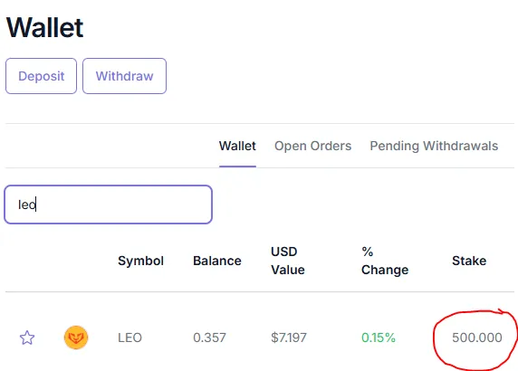Select the 0.357 balance value
The width and height of the screenshot is (518, 371).
209,338
